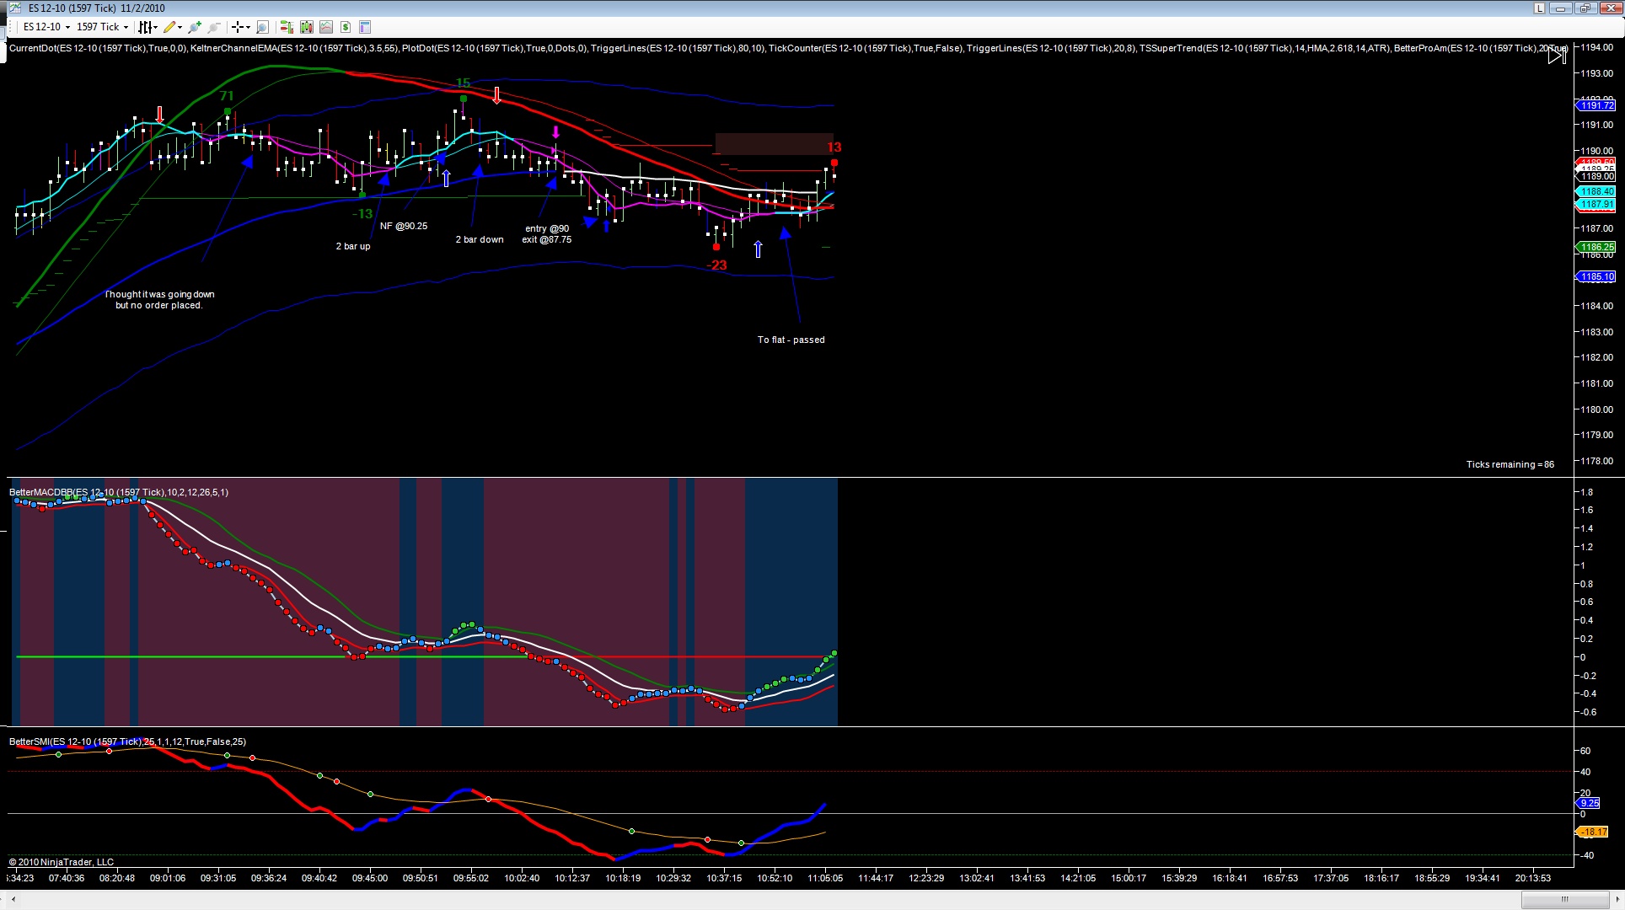
Task: Click the red 13 swing label
Action: pyautogui.click(x=834, y=147)
